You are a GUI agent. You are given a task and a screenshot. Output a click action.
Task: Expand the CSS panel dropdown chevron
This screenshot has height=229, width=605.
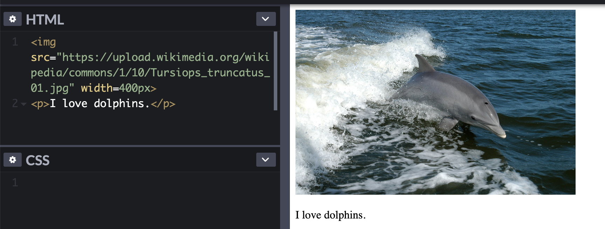click(x=266, y=160)
